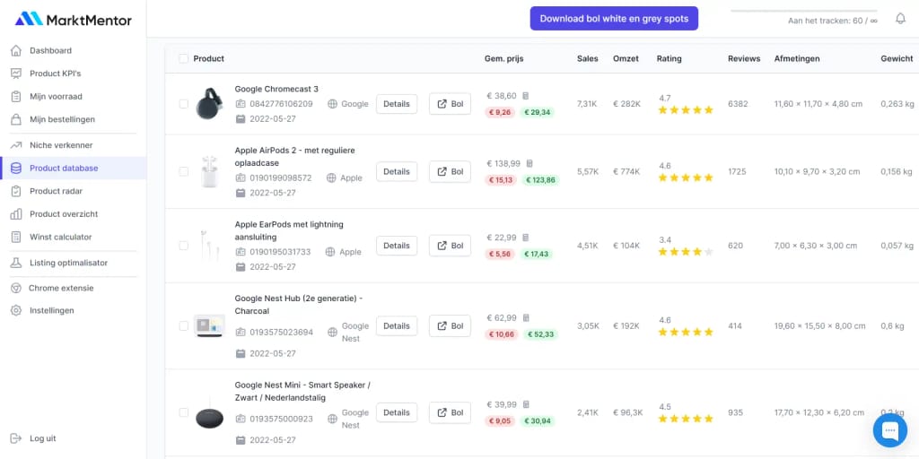Click barcode icon beside 0190199098572
Image resolution: width=919 pixels, height=459 pixels.
pos(241,178)
